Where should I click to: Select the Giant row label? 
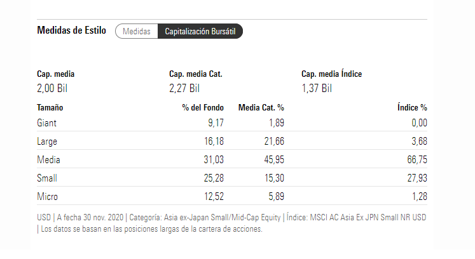tap(48, 123)
